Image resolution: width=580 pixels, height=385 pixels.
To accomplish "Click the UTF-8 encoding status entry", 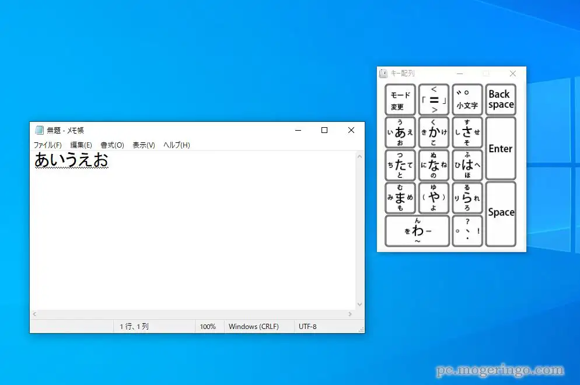I will [x=308, y=327].
